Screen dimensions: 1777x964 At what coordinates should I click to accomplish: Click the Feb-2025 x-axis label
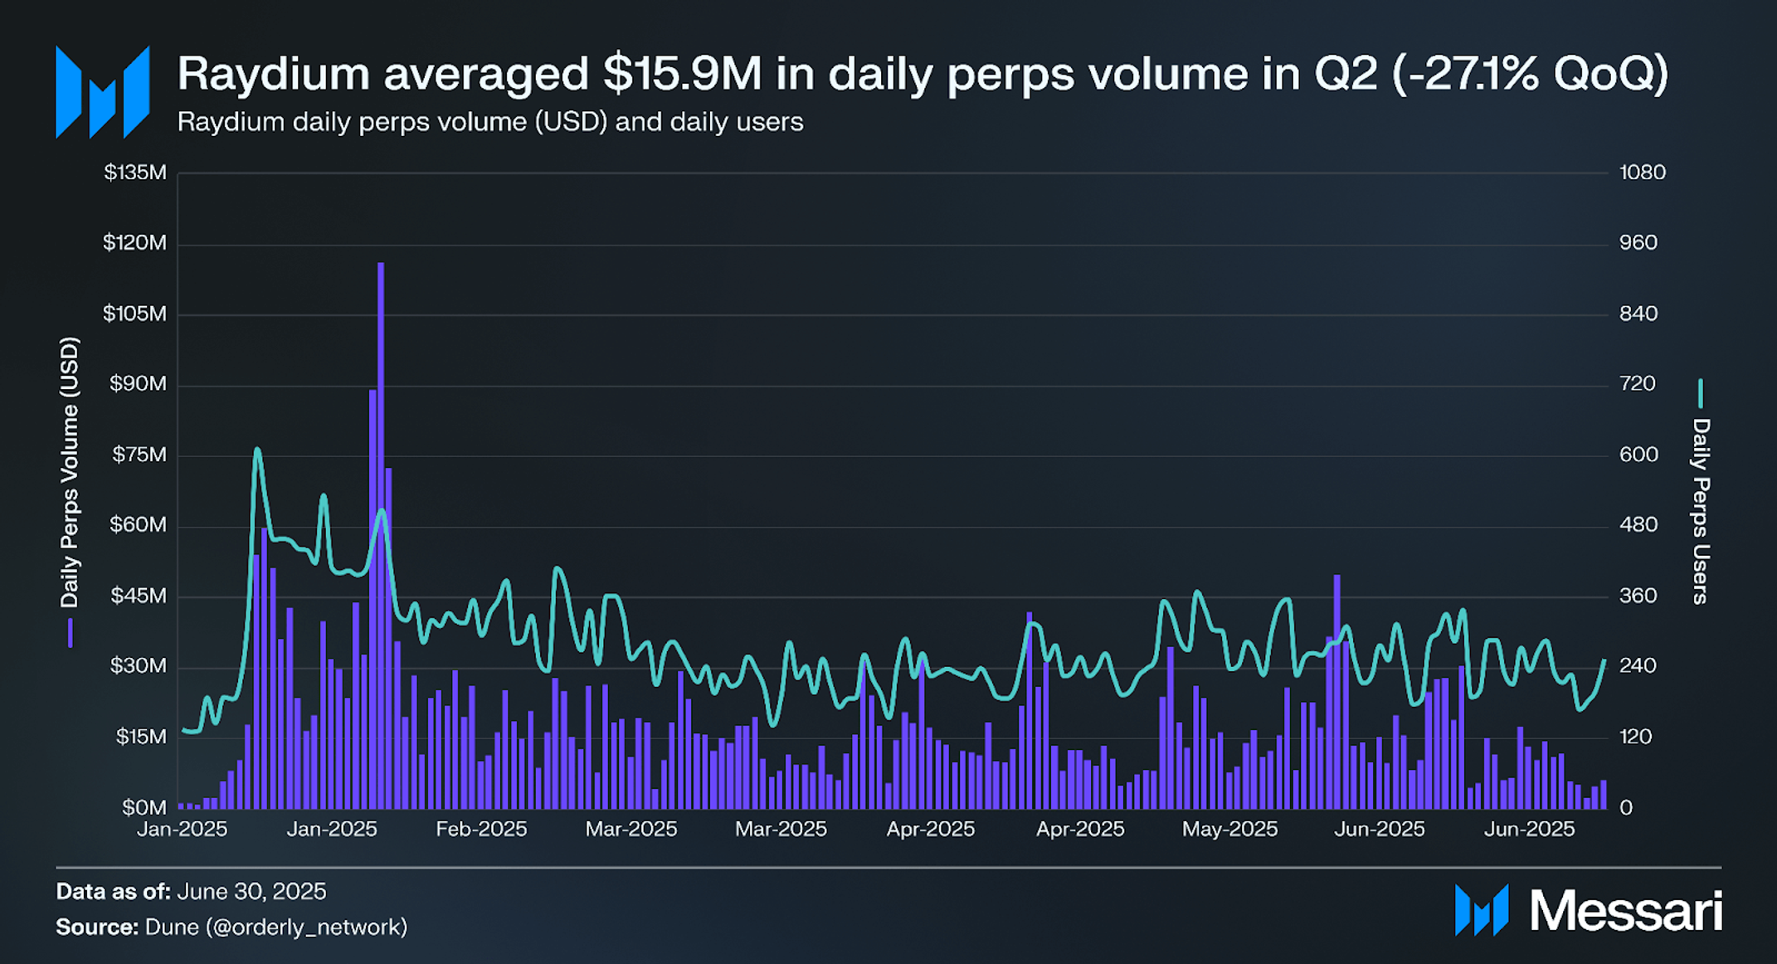click(x=481, y=829)
